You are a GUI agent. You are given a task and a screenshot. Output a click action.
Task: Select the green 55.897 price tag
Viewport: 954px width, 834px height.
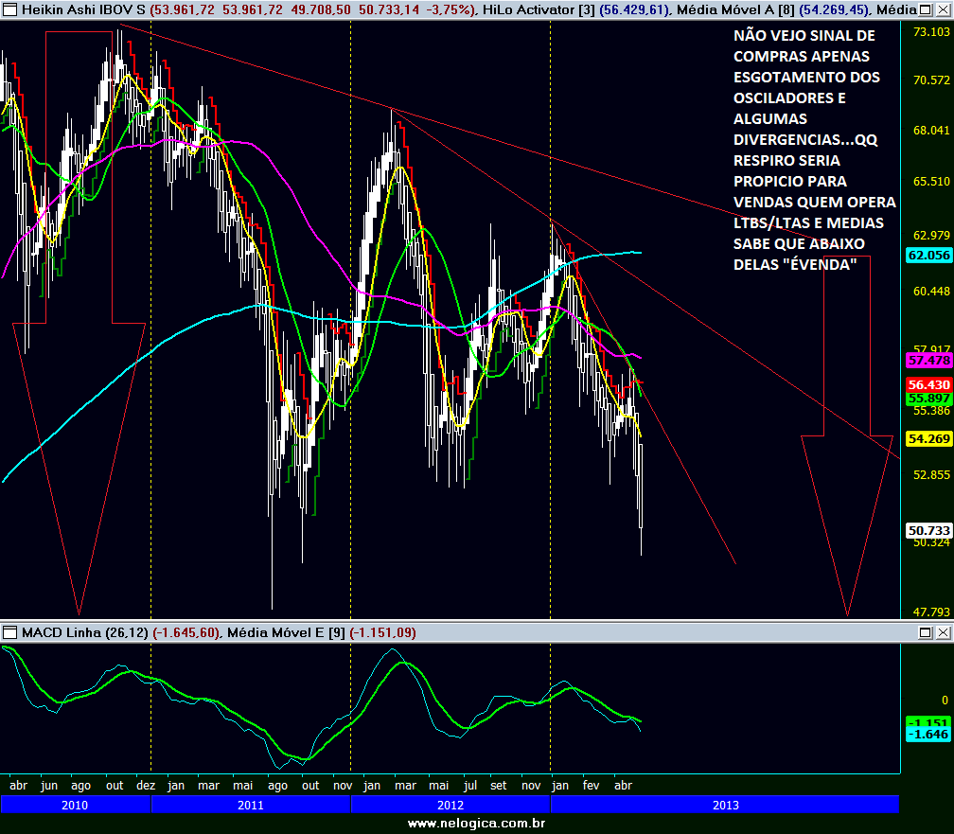tap(929, 399)
